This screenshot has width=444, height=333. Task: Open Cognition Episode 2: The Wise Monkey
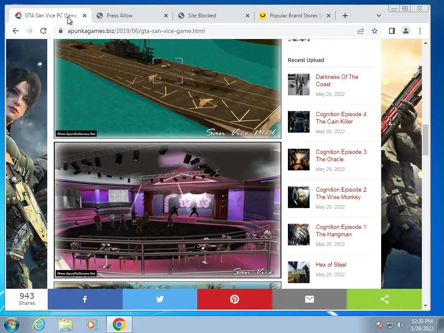pos(342,193)
